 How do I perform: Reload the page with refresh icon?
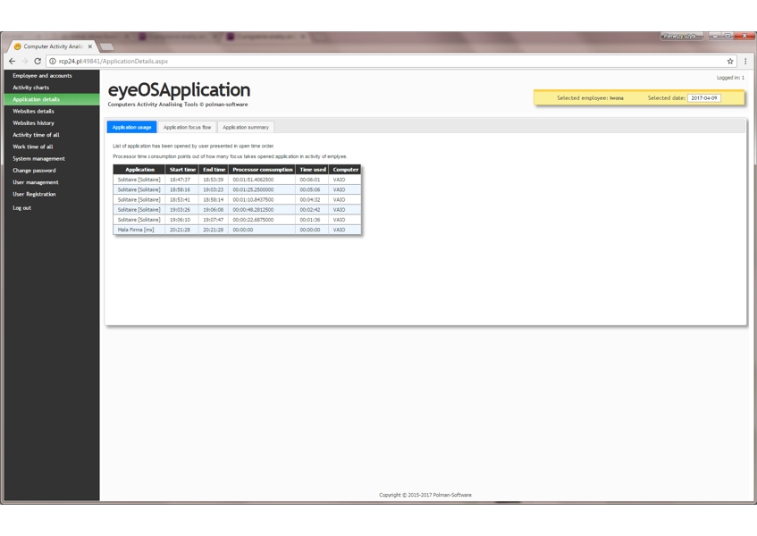[x=38, y=62]
